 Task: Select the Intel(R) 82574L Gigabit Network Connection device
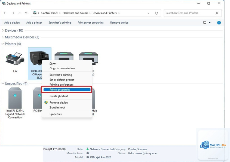(x=15, y=98)
